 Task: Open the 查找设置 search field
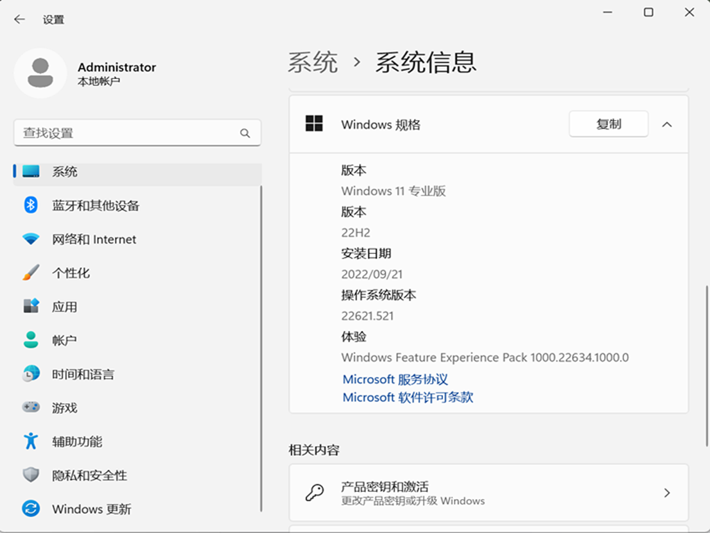(x=137, y=133)
